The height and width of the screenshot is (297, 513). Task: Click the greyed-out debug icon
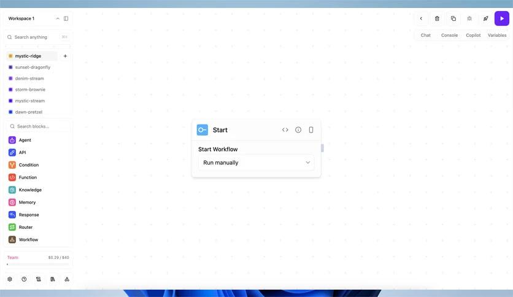tap(469, 18)
